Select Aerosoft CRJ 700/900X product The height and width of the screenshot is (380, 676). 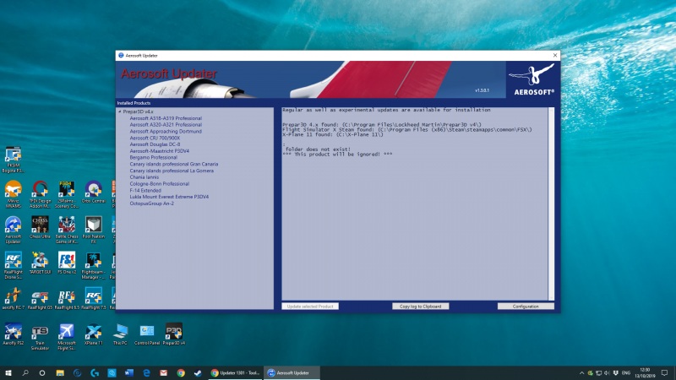(155, 138)
